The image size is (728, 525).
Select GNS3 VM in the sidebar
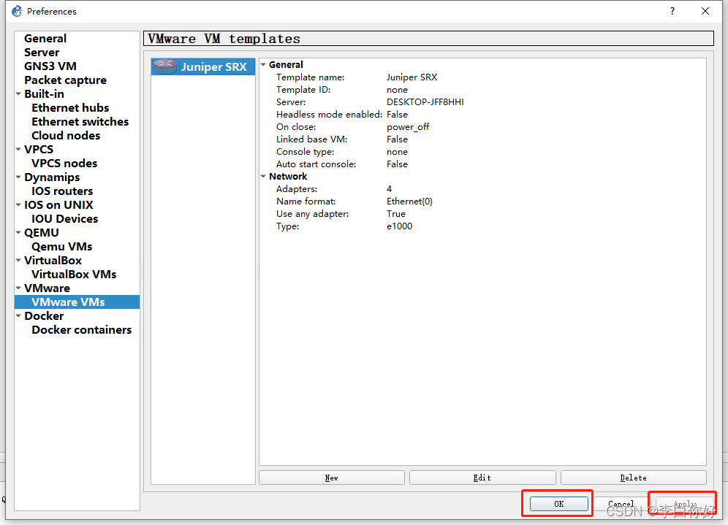[x=50, y=66]
